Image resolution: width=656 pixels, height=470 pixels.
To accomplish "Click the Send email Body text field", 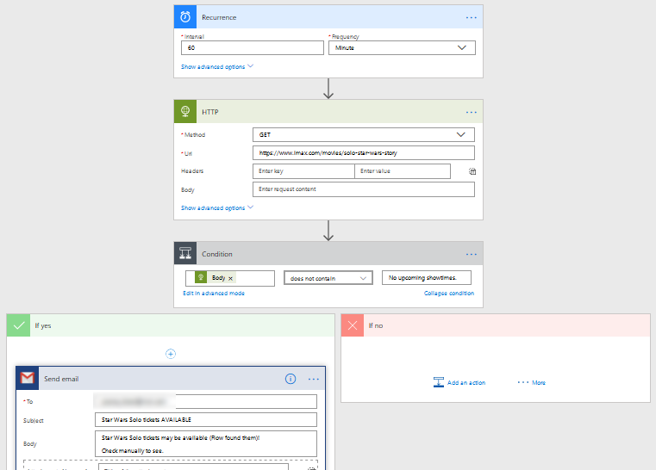I will point(206,443).
